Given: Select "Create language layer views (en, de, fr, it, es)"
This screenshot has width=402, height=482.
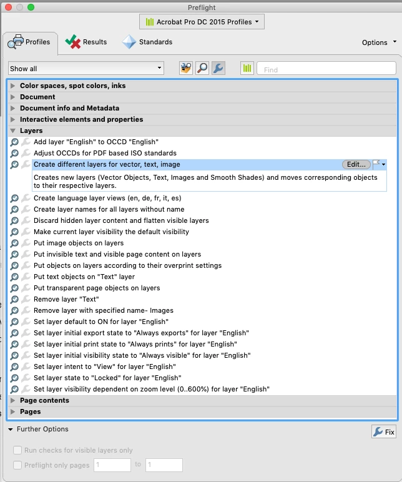Looking at the screenshot, I should click(x=107, y=199).
